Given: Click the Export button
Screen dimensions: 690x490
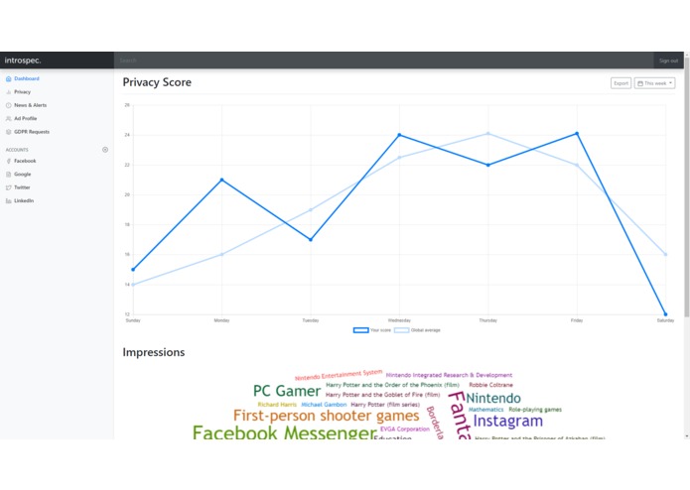Looking at the screenshot, I should tap(621, 83).
